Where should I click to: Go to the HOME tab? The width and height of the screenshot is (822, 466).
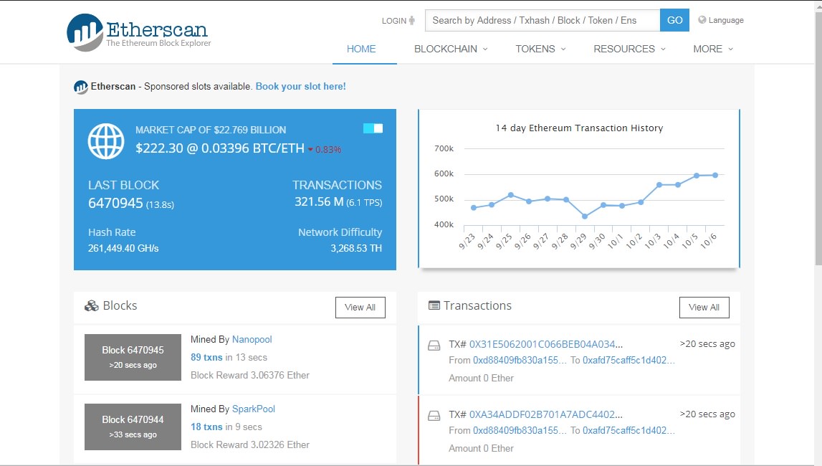click(x=361, y=49)
